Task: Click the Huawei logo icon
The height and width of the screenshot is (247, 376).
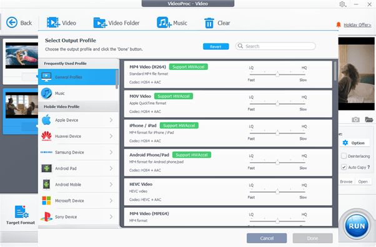Action: [x=46, y=136]
